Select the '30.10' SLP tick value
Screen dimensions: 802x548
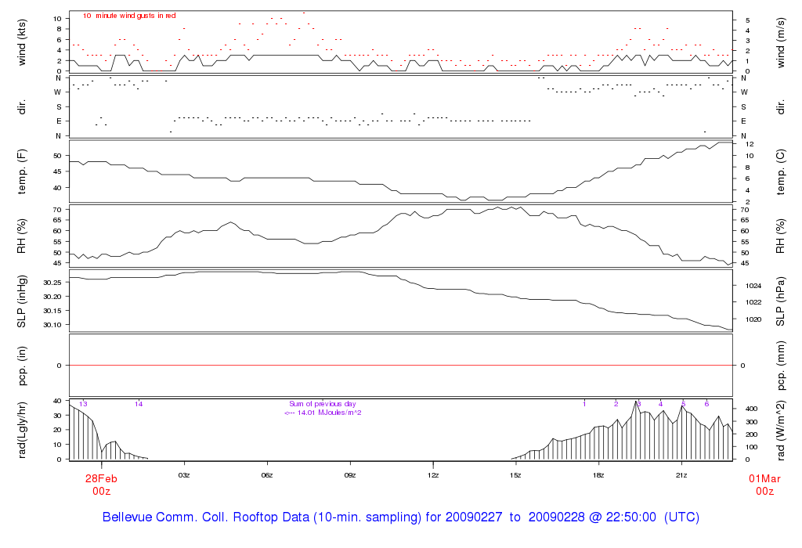[x=52, y=325]
